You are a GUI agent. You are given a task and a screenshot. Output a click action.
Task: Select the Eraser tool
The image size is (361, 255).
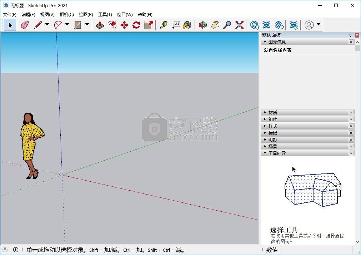[x=25, y=25]
